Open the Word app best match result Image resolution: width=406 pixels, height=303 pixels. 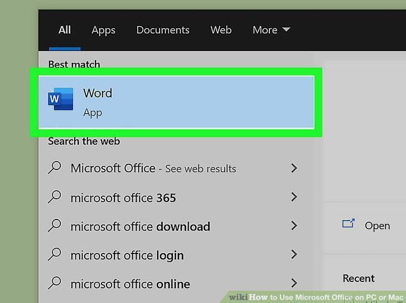pos(176,102)
